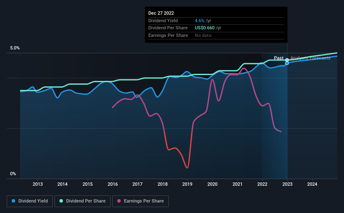Viewport: 344px width, 213px height.
Task: Click the tooltip Earnings Per Share row label
Action: [168, 35]
